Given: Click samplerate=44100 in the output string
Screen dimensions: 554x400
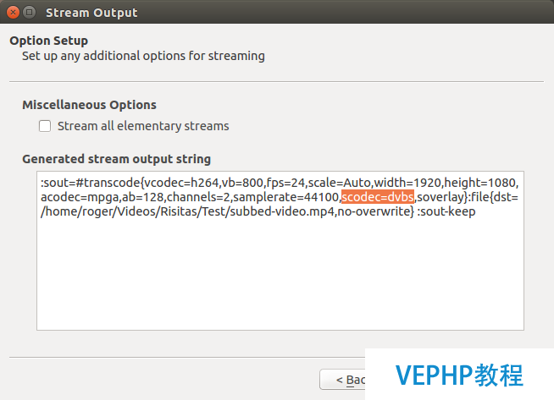Looking at the screenshot, I should point(286,197).
